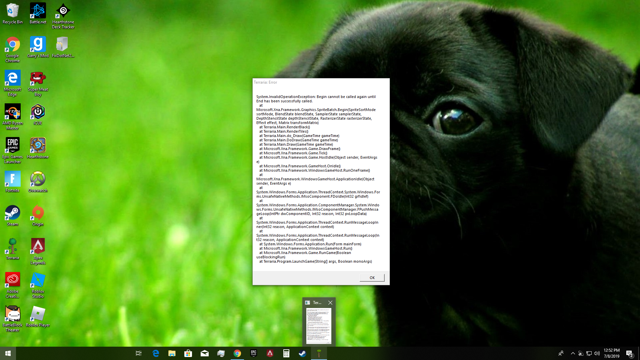Open Apex Legends from the taskbar
This screenshot has height=360, width=640.
click(270, 353)
